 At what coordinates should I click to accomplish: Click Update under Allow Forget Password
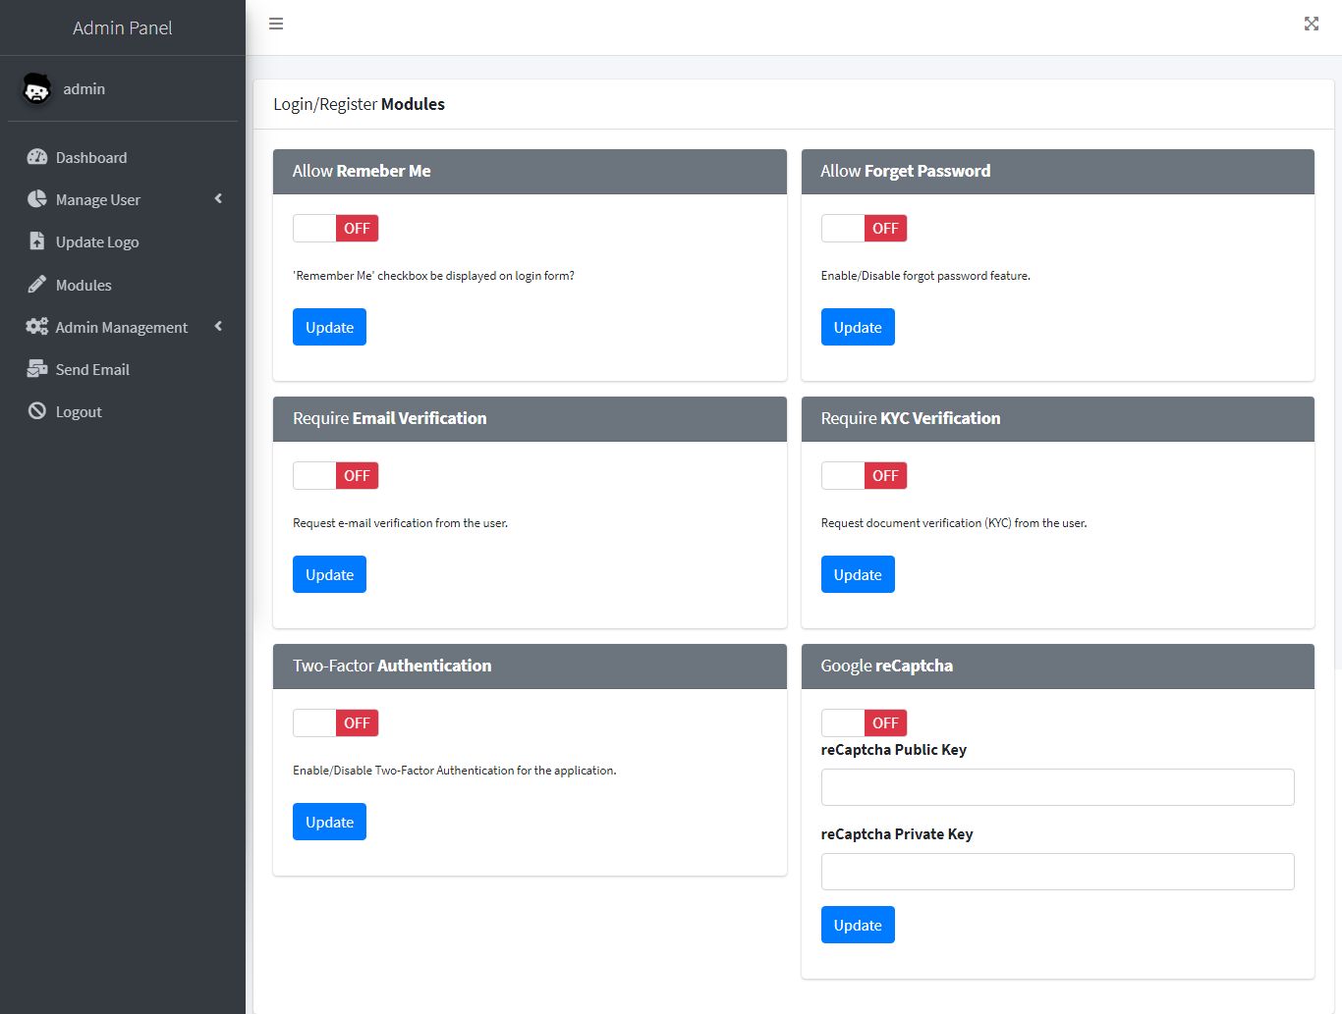point(858,327)
